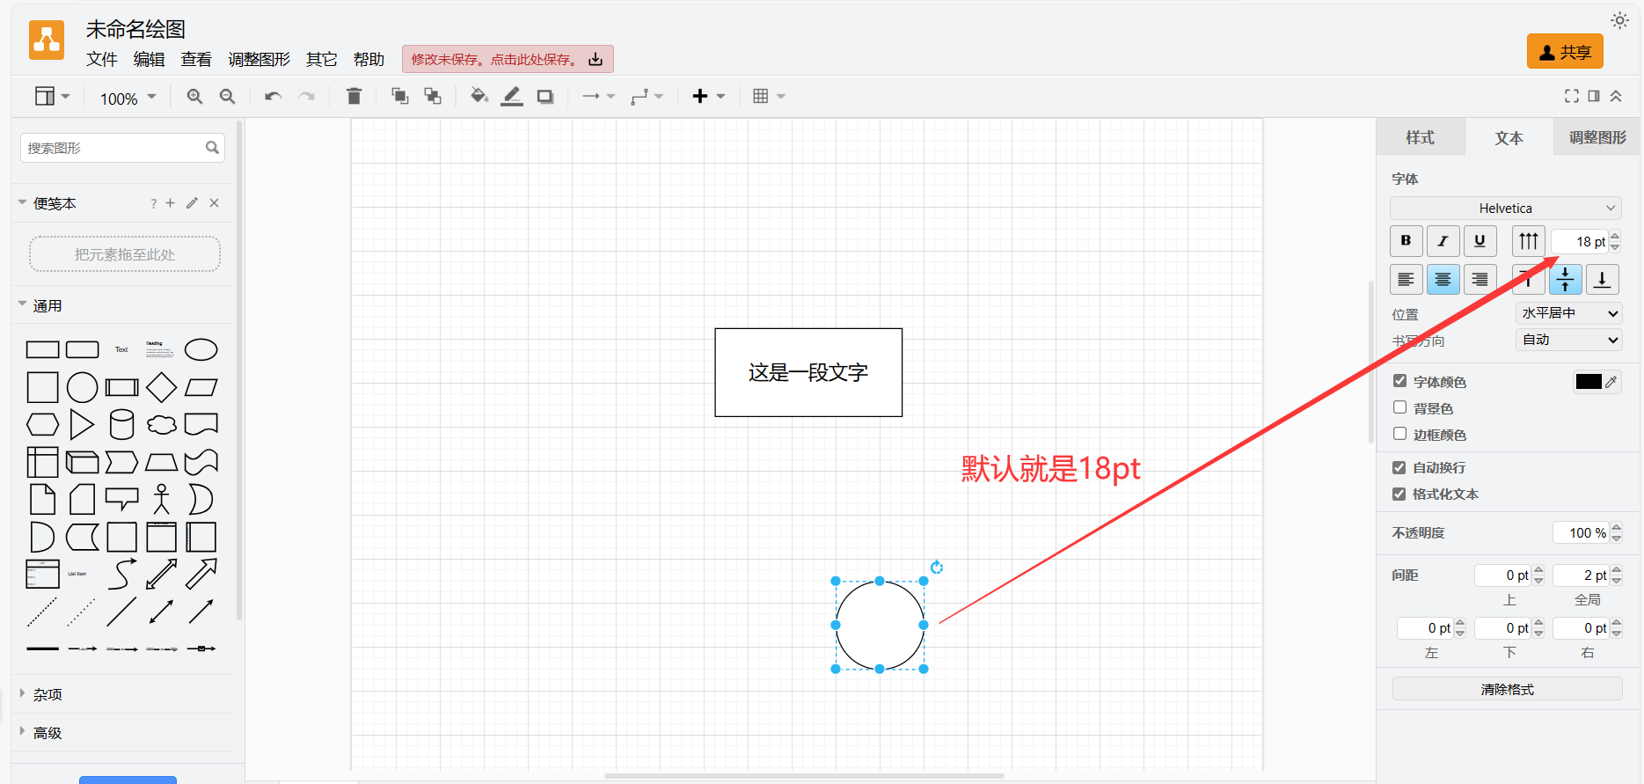Open the waypoints style dropdown
This screenshot has width=1644, height=784.
[647, 96]
